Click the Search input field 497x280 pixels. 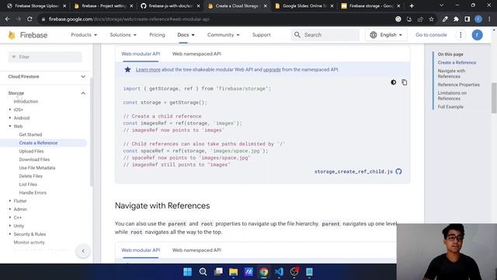tap(325, 35)
